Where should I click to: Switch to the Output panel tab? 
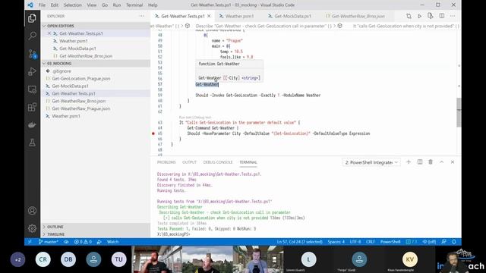click(x=189, y=162)
